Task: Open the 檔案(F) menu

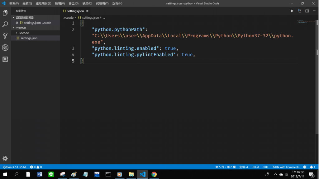Action: tap(14, 3)
